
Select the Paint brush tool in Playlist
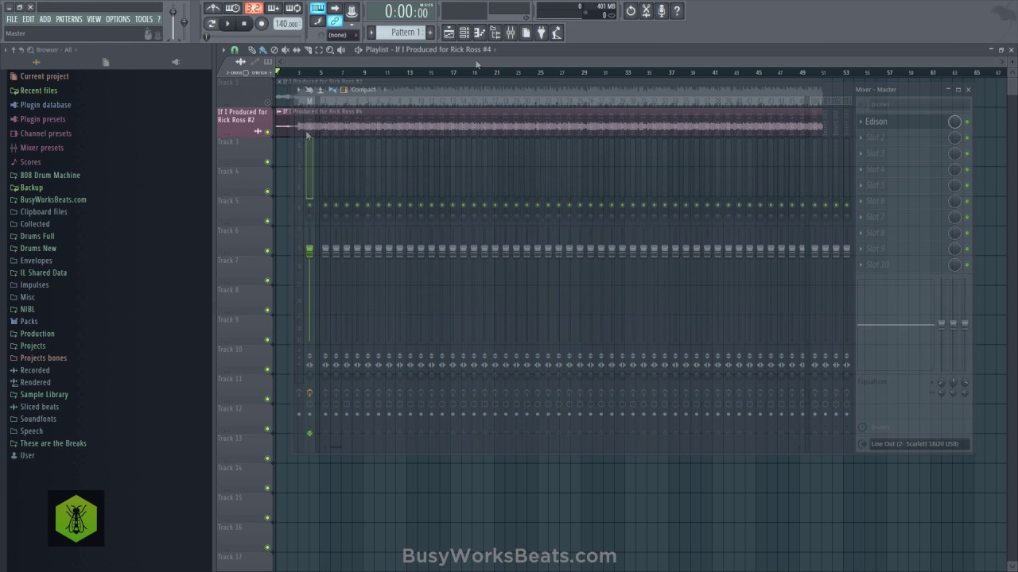tap(262, 49)
